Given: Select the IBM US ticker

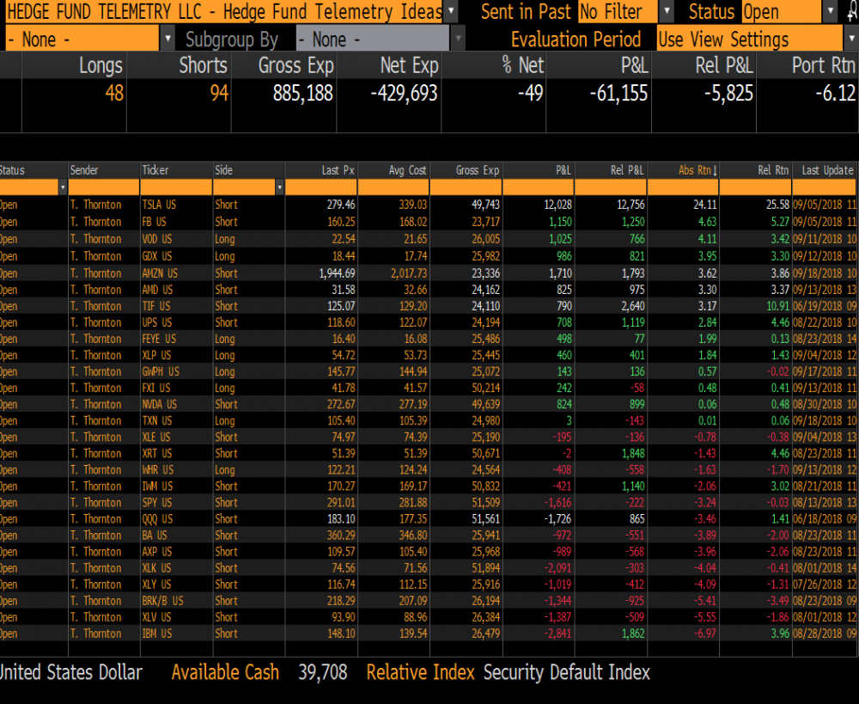Looking at the screenshot, I should (x=156, y=634).
